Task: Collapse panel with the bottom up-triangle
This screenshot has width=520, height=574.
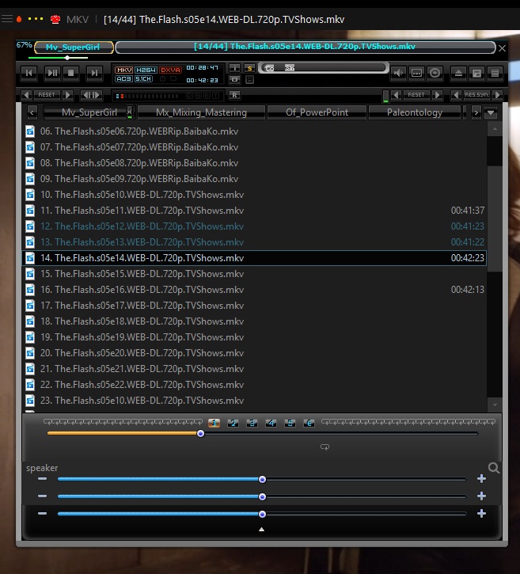Action: point(262,530)
